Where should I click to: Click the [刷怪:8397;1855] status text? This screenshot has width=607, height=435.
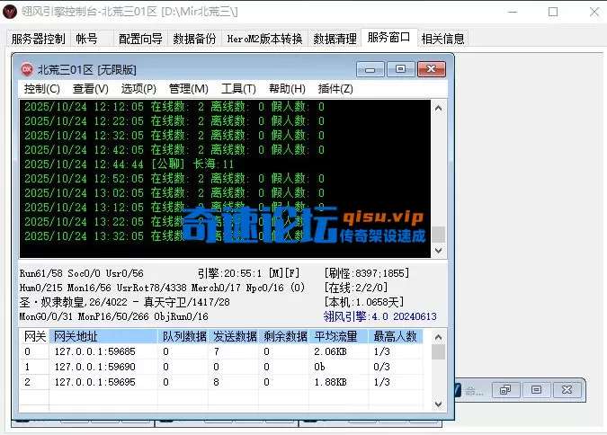[367, 273]
